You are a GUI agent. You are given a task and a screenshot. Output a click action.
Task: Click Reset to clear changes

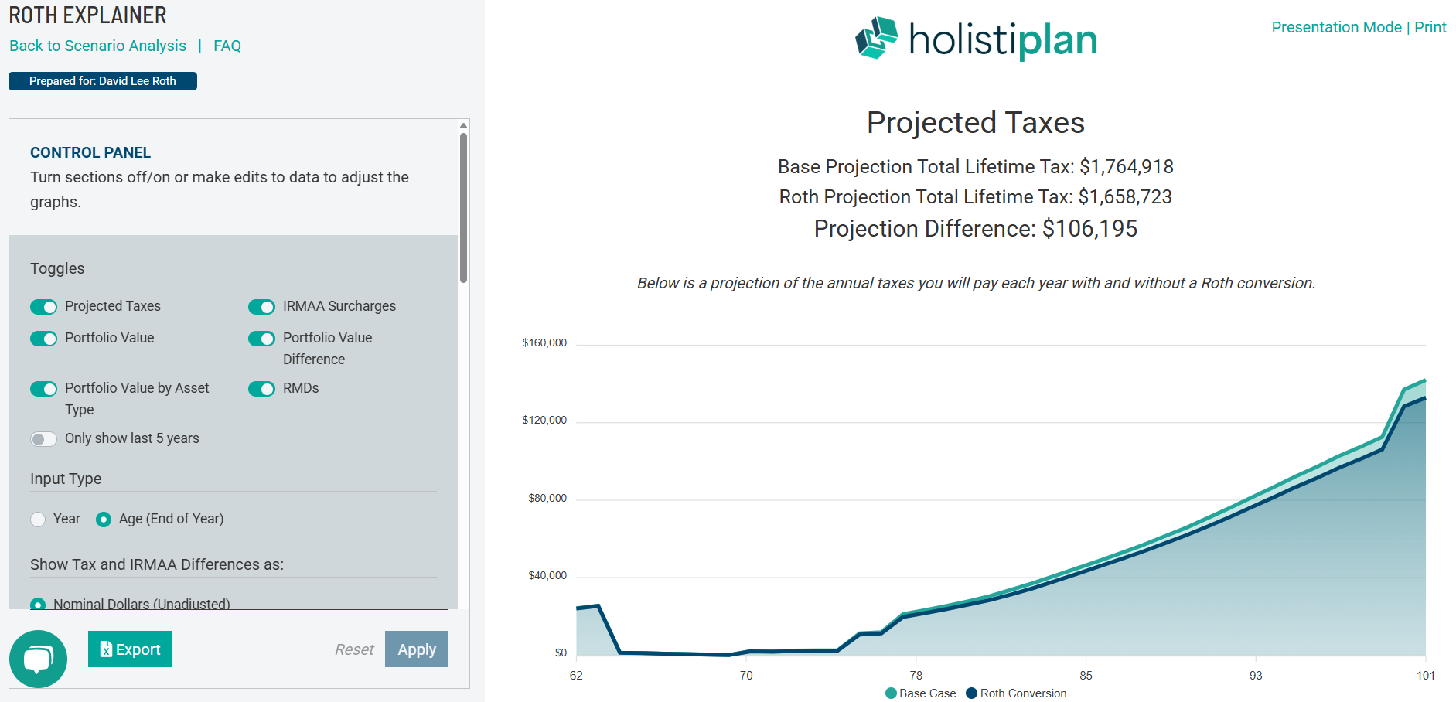click(354, 649)
